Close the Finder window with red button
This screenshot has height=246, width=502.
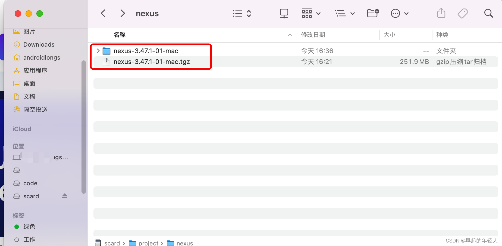(x=18, y=14)
